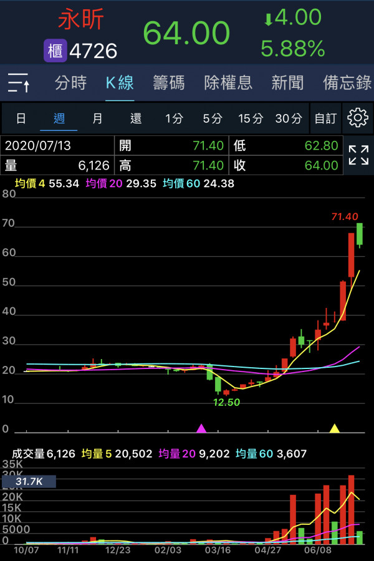Tap the yellow triangle event marker
This screenshot has height=561, width=374.
(x=335, y=428)
